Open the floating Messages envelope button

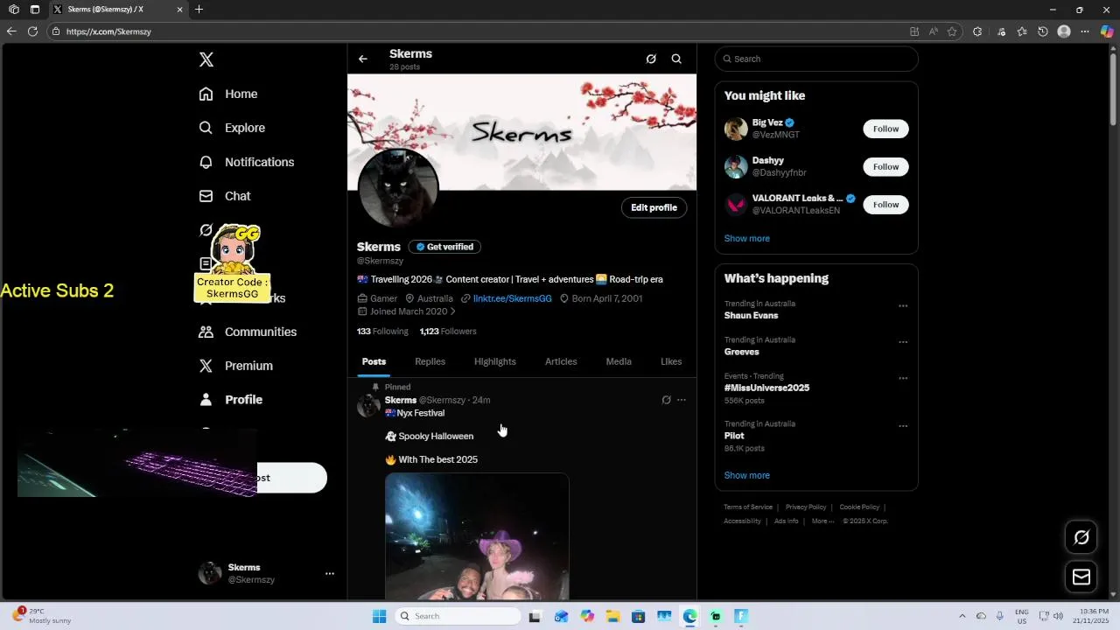(x=1081, y=577)
